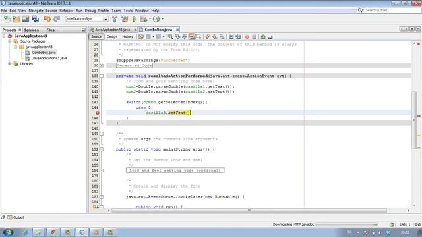
Task: Select the ComboBox.java editor tab
Action: (158, 30)
